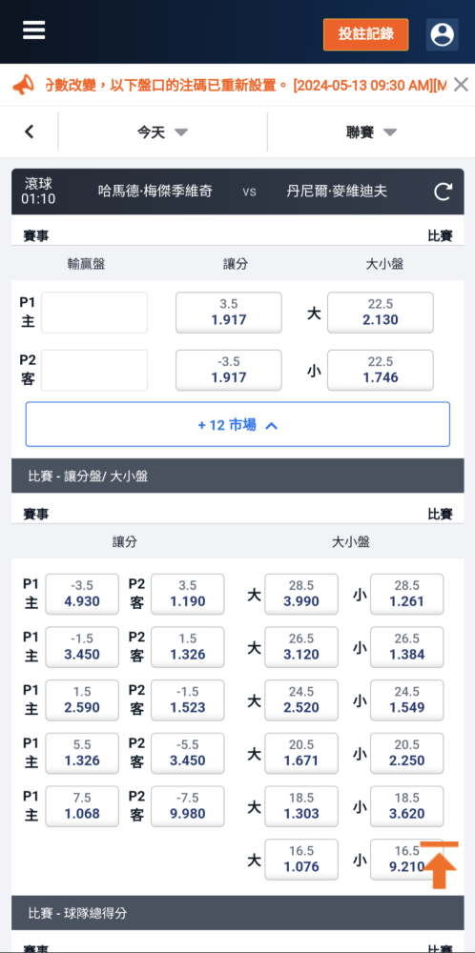This screenshot has height=953, width=475.
Task: Choose under 20.5 at odds 2.250
Action: point(407,753)
